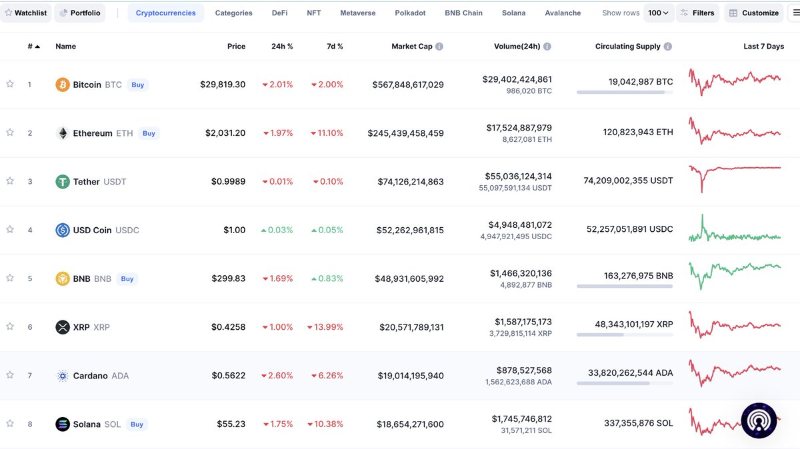Open the Portfolio button
The height and width of the screenshot is (449, 800).
point(80,13)
